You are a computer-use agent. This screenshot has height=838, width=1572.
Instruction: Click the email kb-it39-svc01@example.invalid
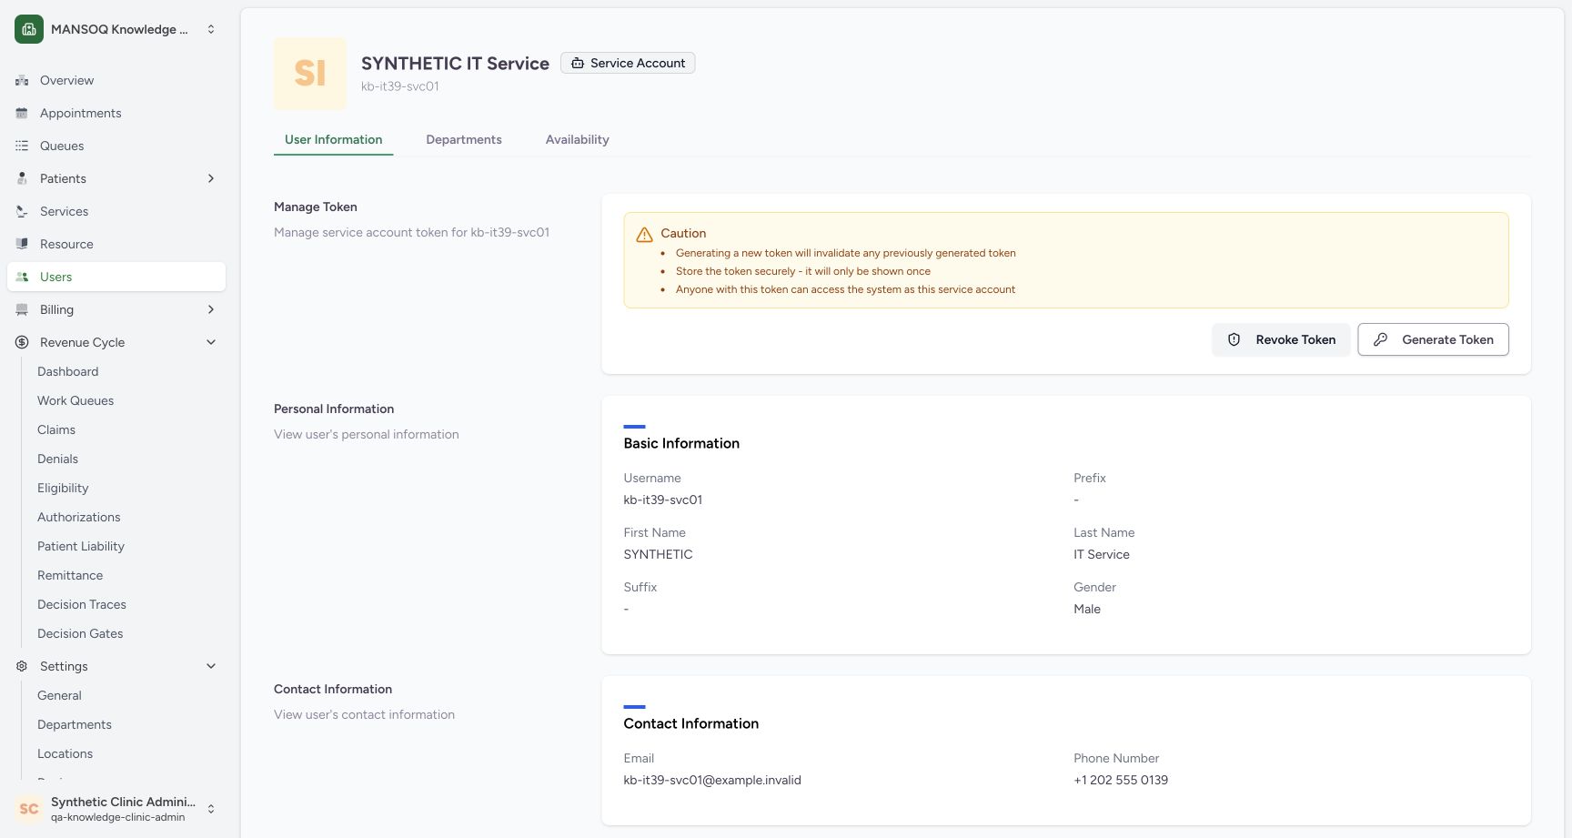[712, 780]
